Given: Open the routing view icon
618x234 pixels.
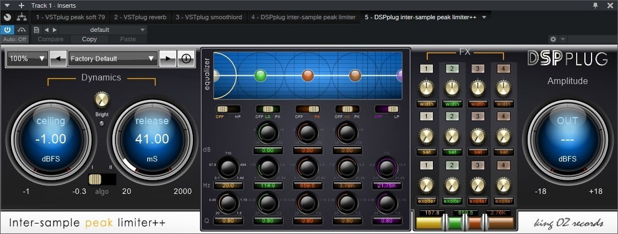Looking at the screenshot, I should (x=21, y=18).
